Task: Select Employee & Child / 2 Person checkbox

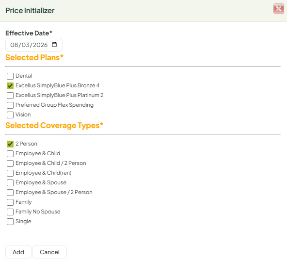Action: 10,163
